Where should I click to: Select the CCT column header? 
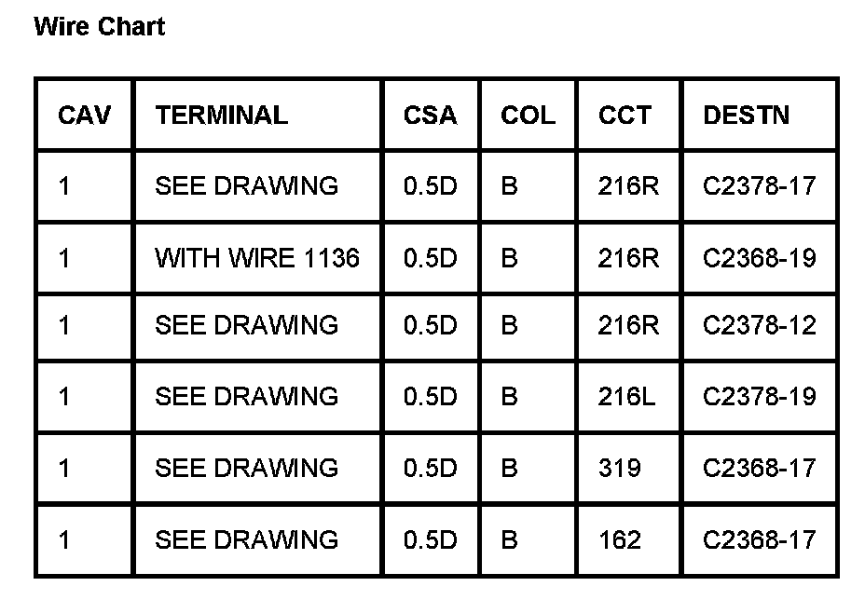click(625, 116)
